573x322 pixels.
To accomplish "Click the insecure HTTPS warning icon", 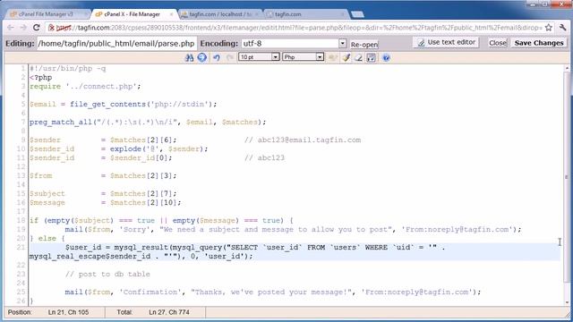I will [52, 28].
